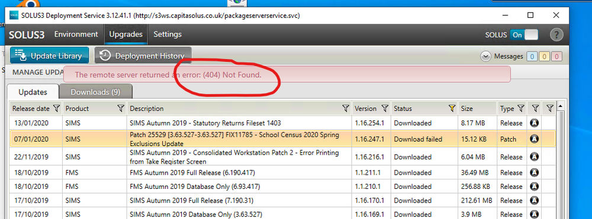Screen dimensions: 592x219
Task: Click the A icon for SIMS Autumn 2019 Full Release
Action: tap(534, 201)
